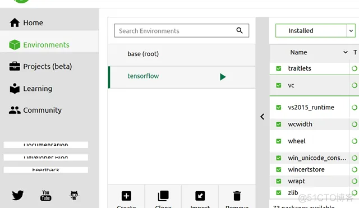359x208 pixels.
Task: Open the Learning section
Action: click(x=49, y=89)
